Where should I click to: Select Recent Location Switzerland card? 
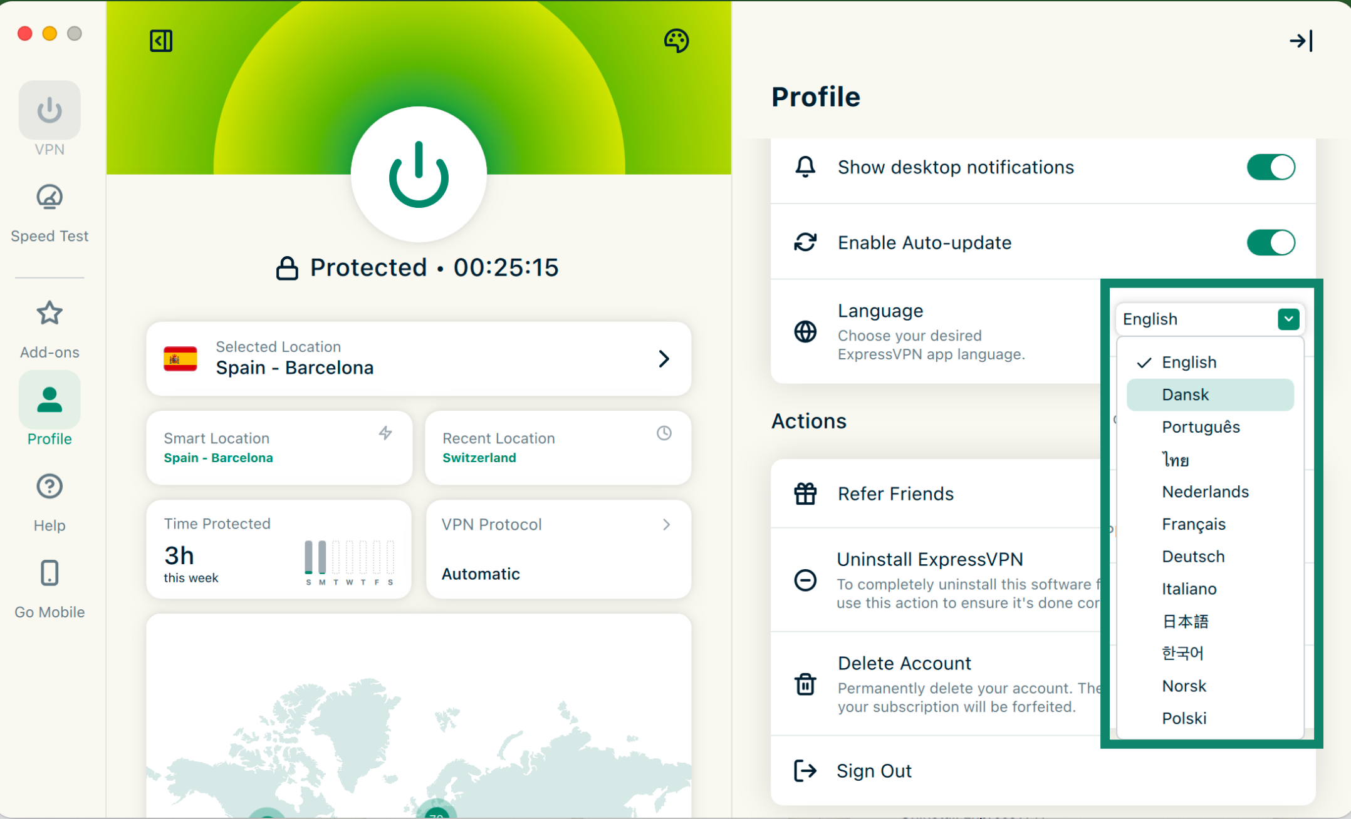(558, 448)
